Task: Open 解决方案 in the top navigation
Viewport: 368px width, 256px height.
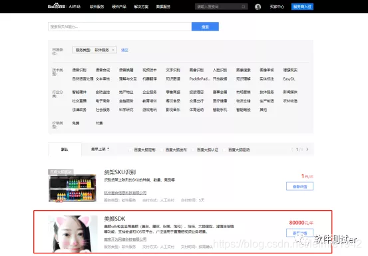Action: click(141, 7)
